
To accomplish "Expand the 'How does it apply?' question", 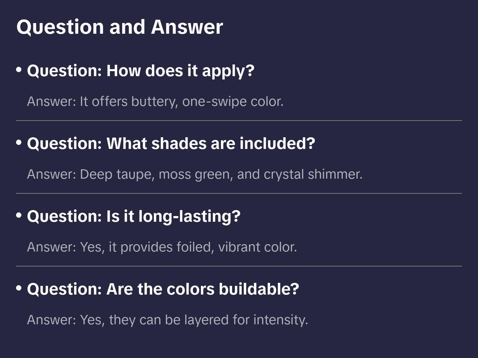I will pos(141,71).
